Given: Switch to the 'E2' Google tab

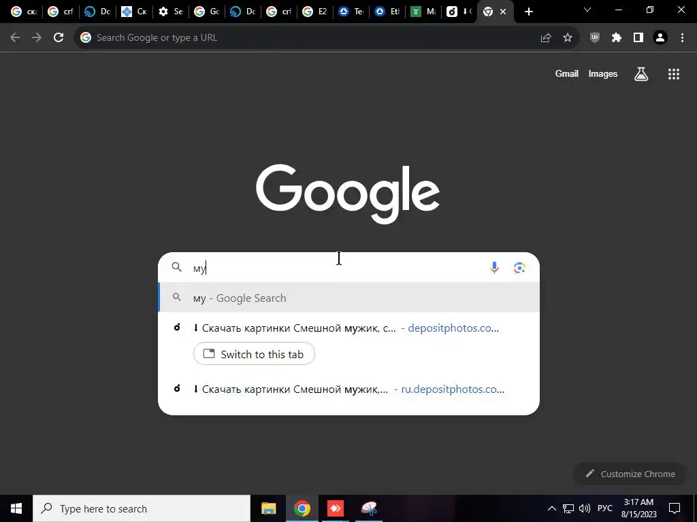Looking at the screenshot, I should [x=315, y=12].
